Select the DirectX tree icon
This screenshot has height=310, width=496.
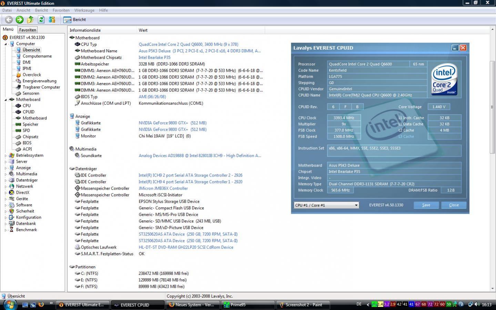click(x=12, y=193)
